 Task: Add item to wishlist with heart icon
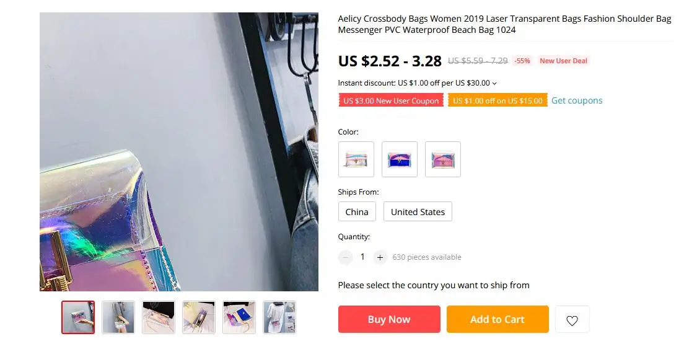(x=572, y=320)
